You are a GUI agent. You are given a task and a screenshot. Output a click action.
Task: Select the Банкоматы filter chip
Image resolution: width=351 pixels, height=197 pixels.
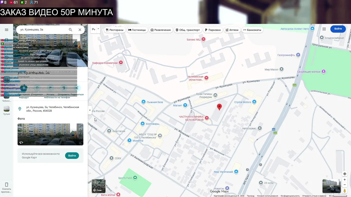tap(252, 30)
